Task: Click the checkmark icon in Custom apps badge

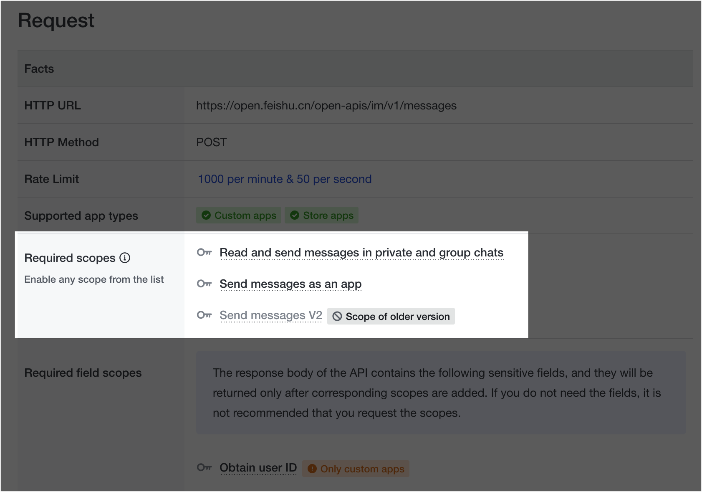Action: click(x=206, y=215)
